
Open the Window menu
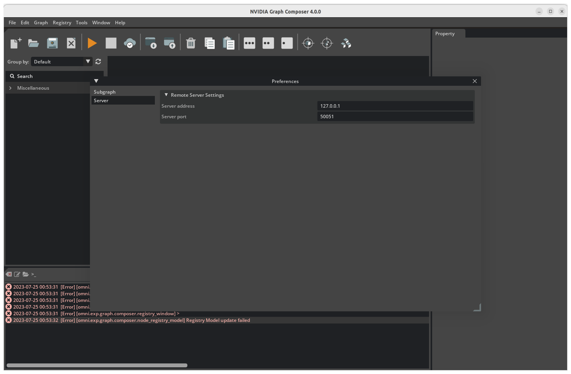point(101,23)
